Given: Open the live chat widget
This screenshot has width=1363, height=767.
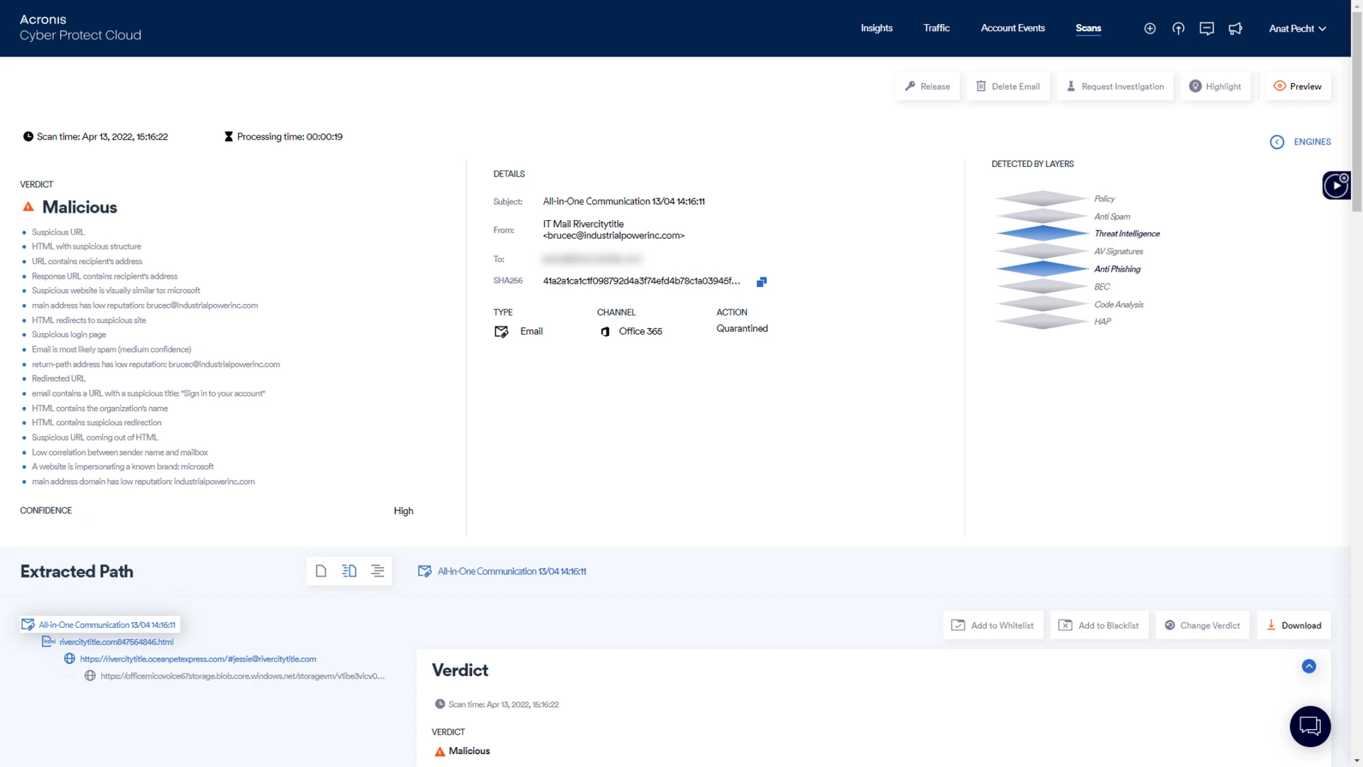Looking at the screenshot, I should pyautogui.click(x=1310, y=726).
